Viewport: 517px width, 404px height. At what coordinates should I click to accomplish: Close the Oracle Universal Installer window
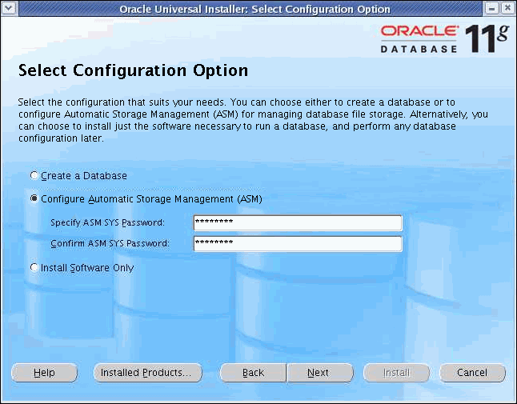coord(508,9)
